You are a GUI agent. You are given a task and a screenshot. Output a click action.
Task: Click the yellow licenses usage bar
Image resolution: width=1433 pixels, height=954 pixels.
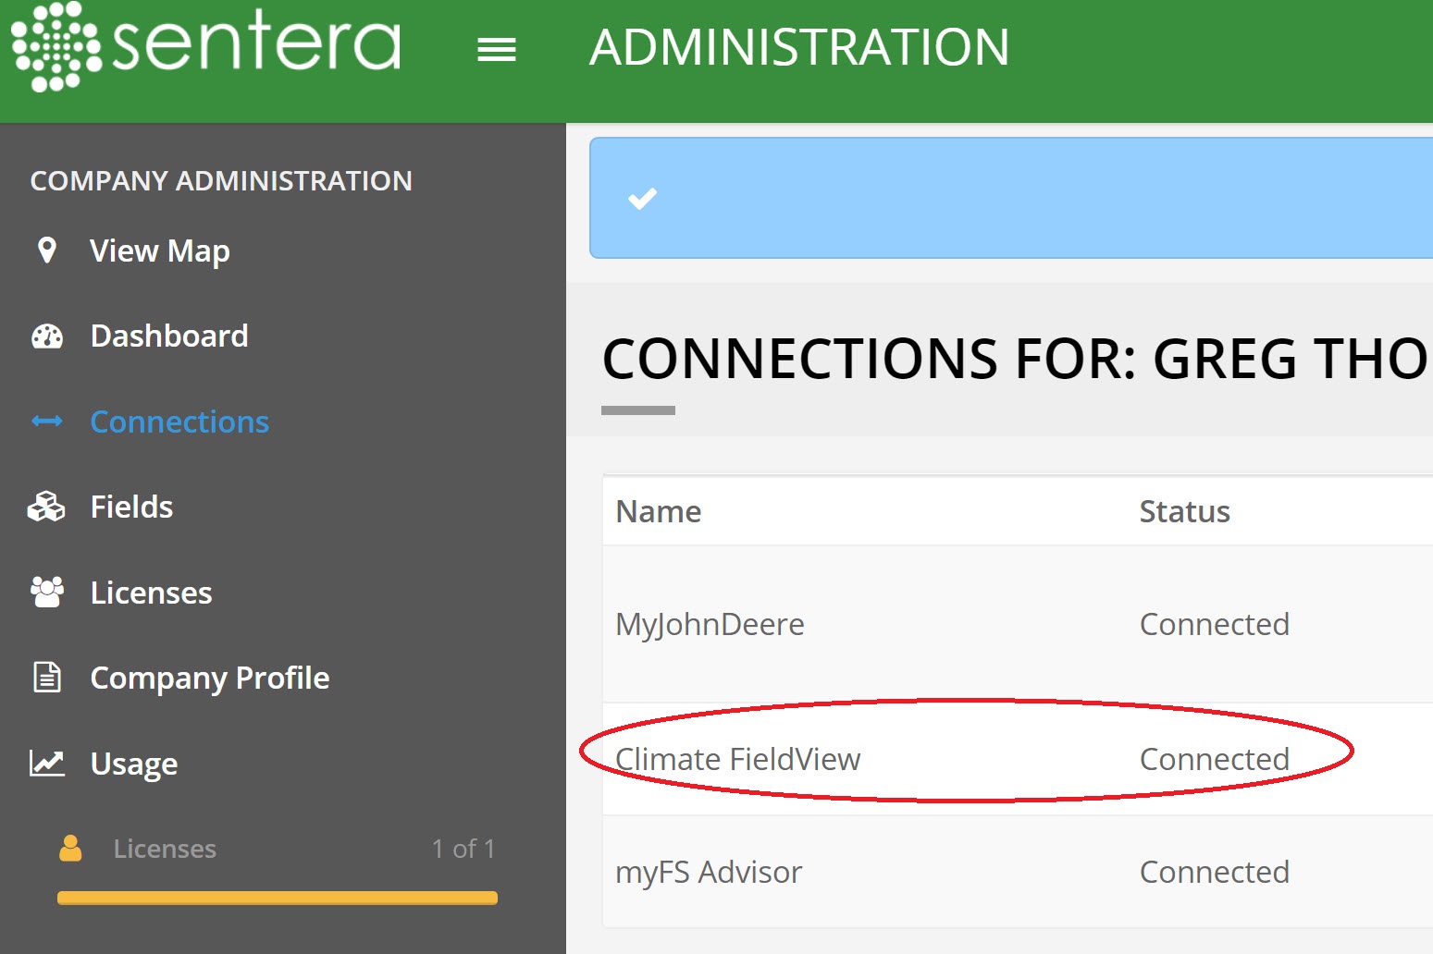[278, 898]
